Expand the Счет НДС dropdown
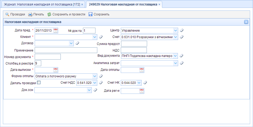The height and width of the screenshot is (127, 253). click(x=95, y=83)
